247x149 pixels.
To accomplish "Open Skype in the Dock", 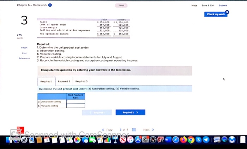I will (x=198, y=140).
